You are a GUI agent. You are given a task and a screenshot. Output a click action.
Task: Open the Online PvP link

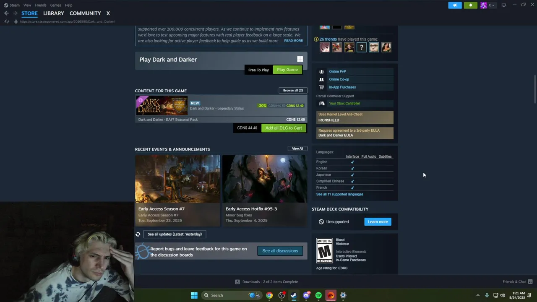click(x=337, y=72)
